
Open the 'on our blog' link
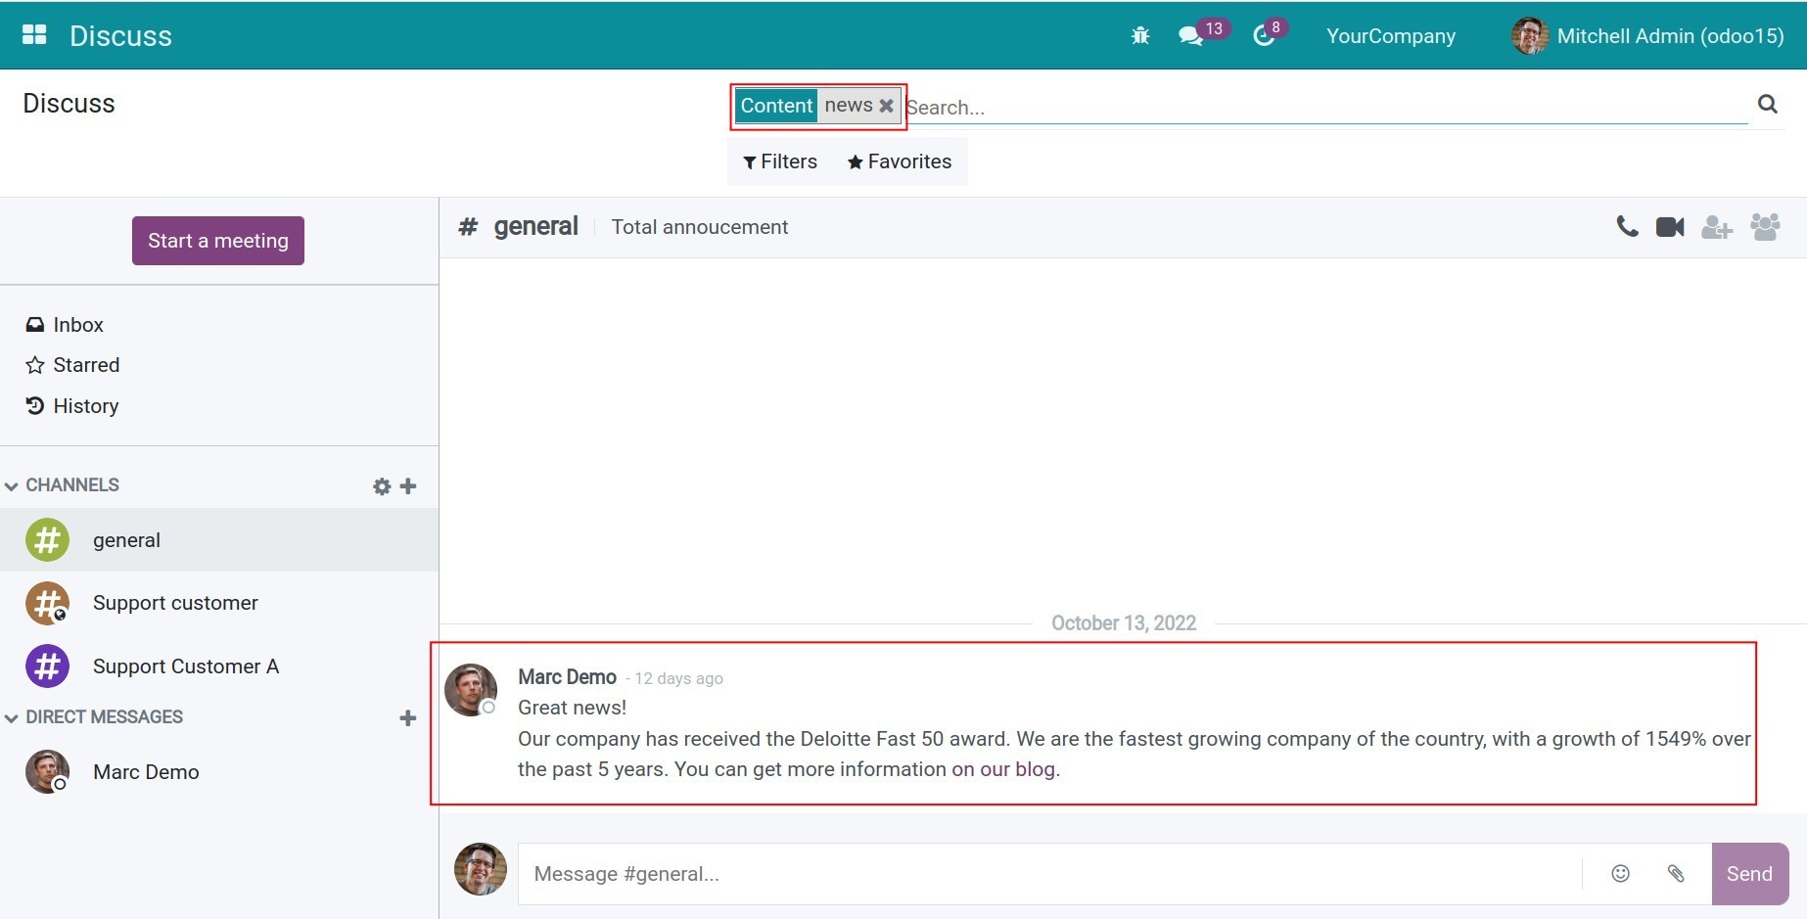1002,769
